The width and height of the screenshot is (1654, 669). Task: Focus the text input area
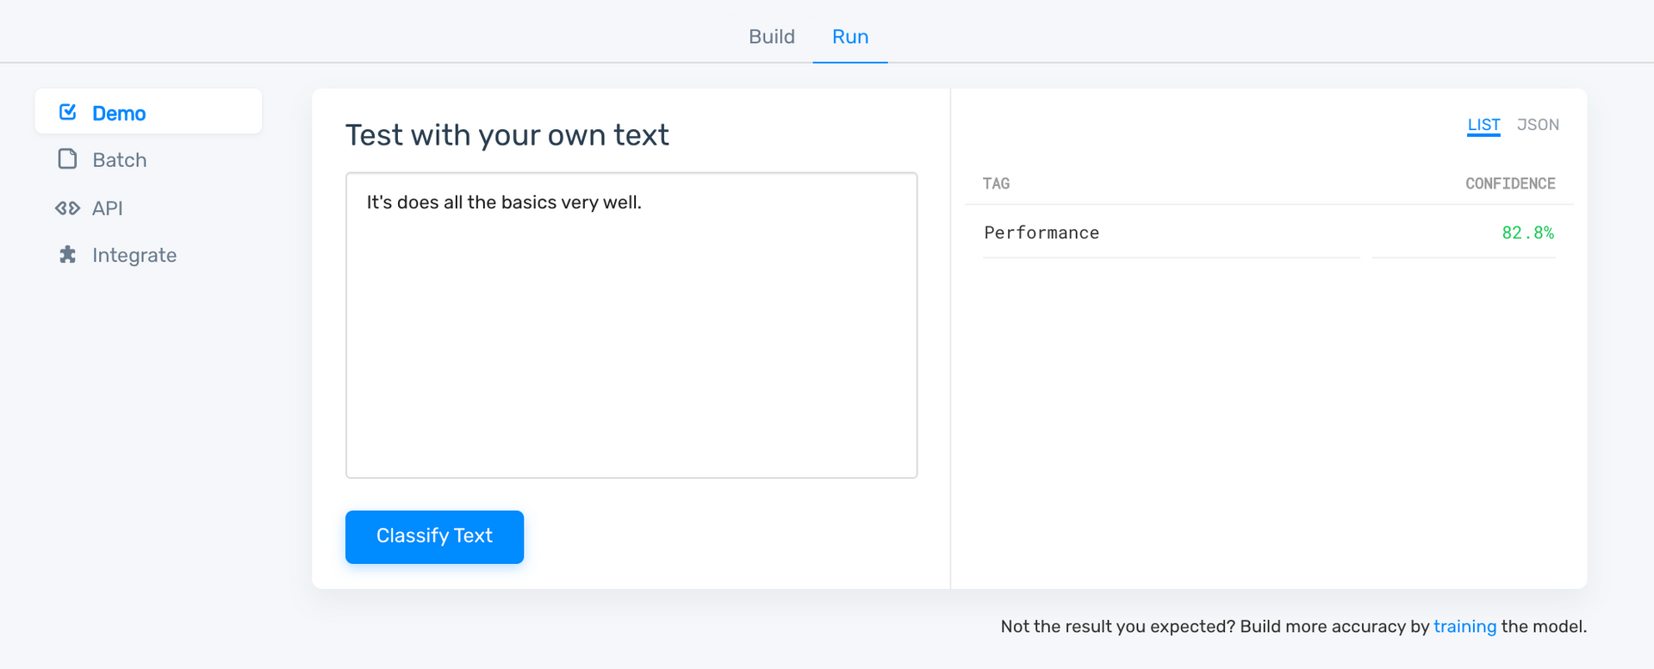tap(631, 325)
